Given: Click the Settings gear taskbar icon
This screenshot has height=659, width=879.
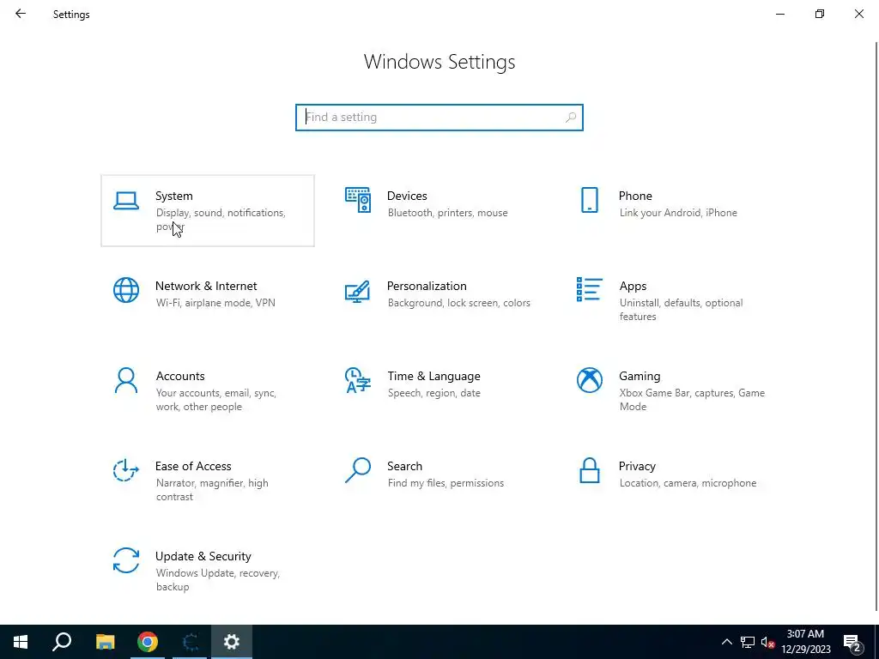Looking at the screenshot, I should point(232,642).
